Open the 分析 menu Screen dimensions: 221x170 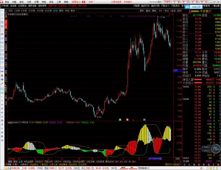[29, 2]
